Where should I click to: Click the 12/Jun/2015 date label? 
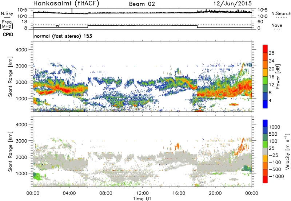coord(232,4)
